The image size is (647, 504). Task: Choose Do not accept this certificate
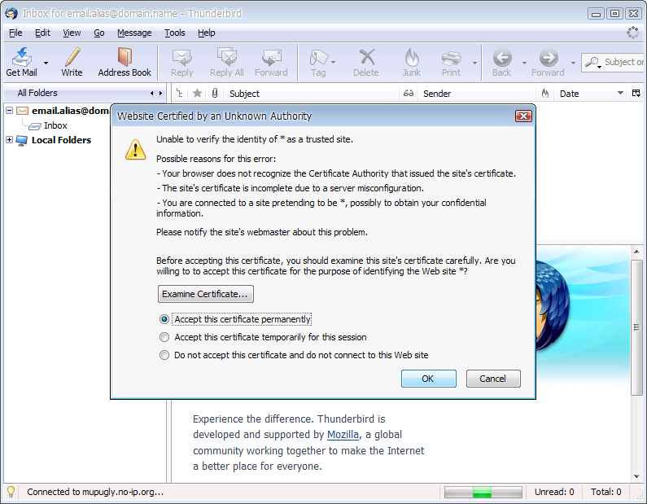165,355
